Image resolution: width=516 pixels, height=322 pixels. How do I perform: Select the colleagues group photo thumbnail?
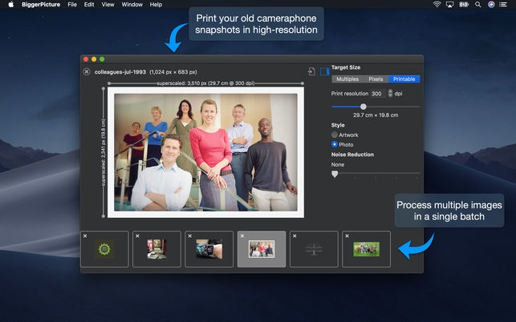pos(262,249)
